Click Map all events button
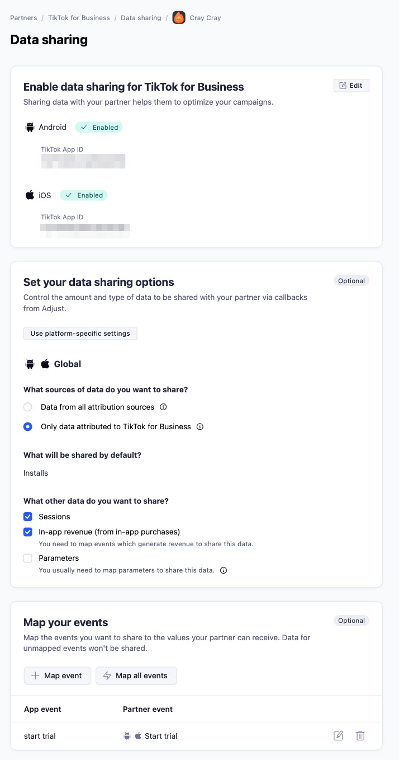 click(136, 676)
